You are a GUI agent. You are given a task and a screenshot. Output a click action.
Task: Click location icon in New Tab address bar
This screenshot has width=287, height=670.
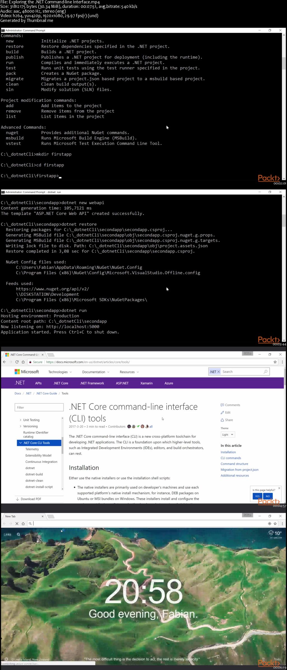click(x=270, y=523)
